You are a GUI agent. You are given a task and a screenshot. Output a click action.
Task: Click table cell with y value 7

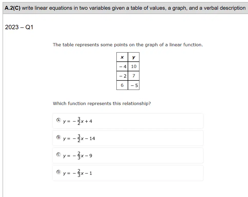134,76
